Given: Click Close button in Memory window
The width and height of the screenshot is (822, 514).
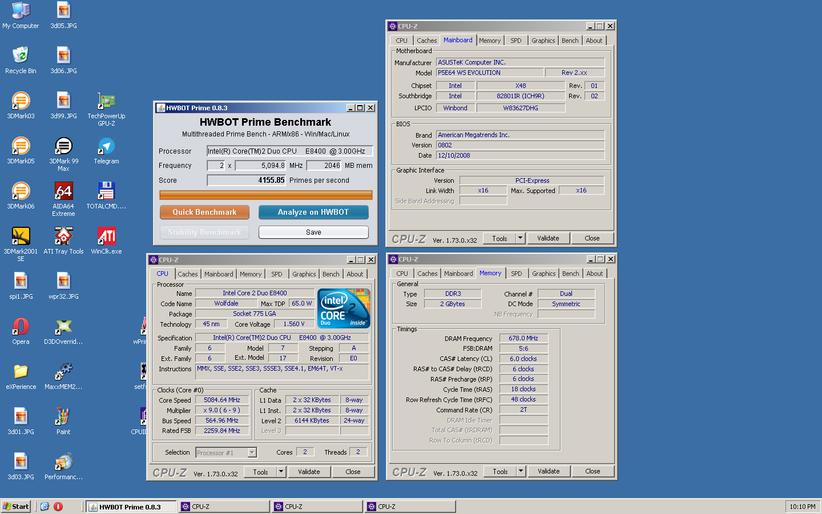Looking at the screenshot, I should [593, 471].
